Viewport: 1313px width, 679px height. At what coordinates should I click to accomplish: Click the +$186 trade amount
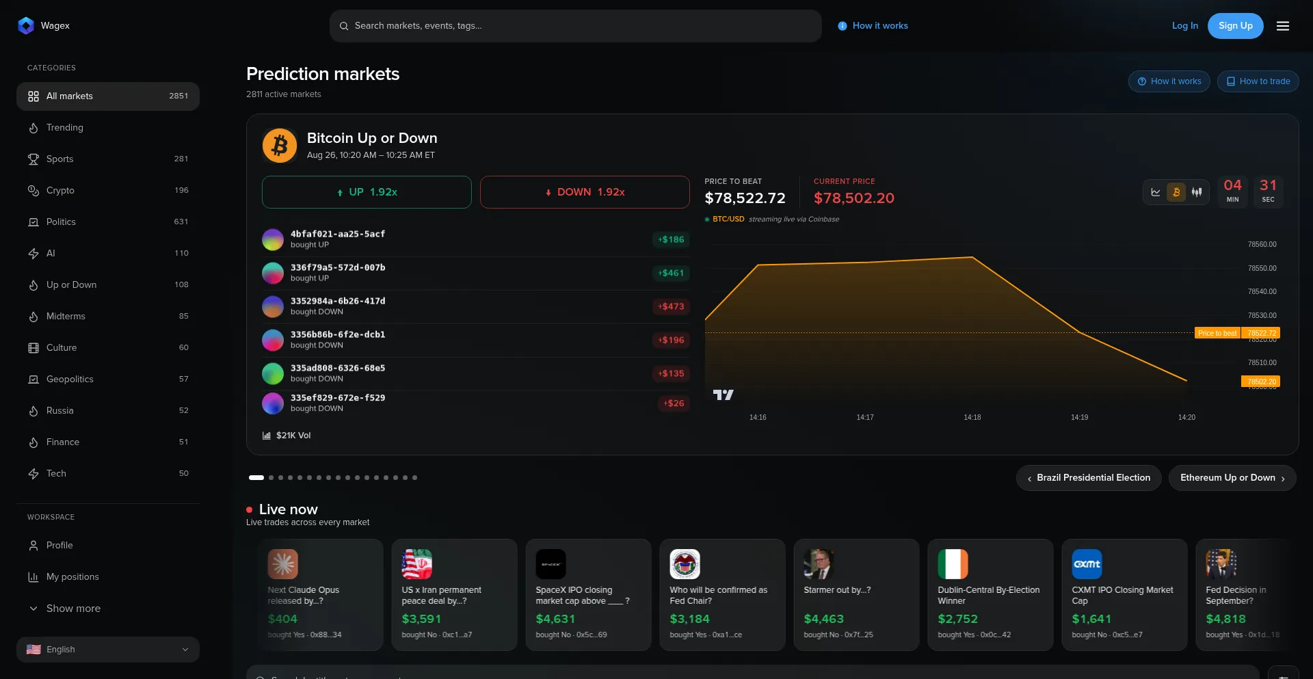[671, 239]
